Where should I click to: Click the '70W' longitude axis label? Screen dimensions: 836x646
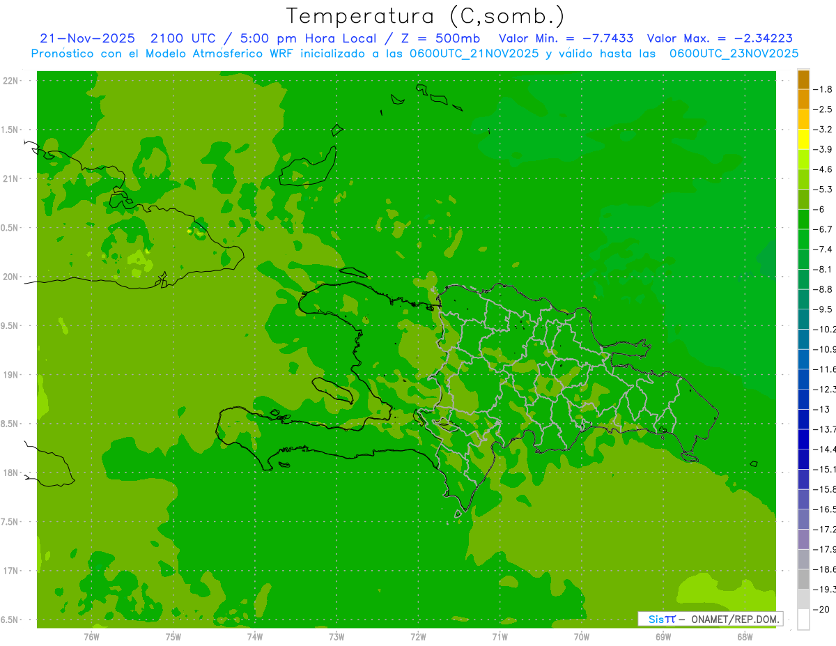pyautogui.click(x=582, y=636)
